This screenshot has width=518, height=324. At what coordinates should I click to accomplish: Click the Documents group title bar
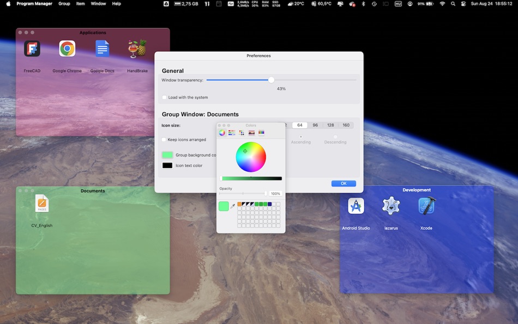click(93, 191)
